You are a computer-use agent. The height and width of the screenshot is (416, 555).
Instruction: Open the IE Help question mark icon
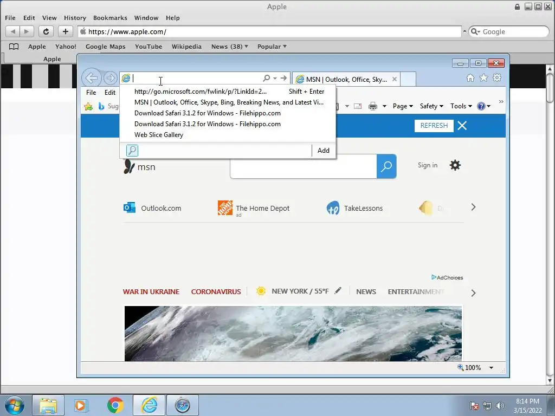(x=481, y=106)
